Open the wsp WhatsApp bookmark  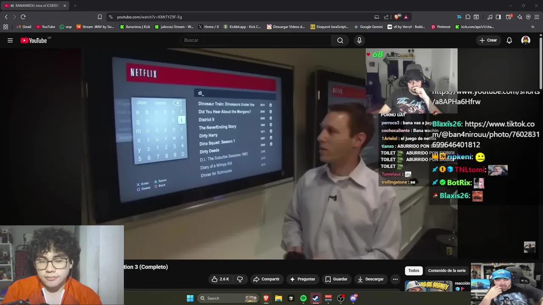(66, 27)
